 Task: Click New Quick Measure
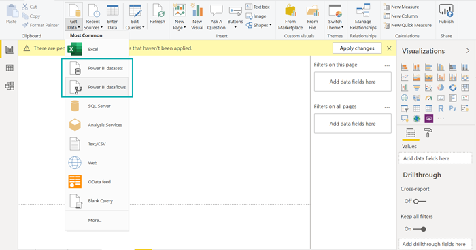pos(407,25)
